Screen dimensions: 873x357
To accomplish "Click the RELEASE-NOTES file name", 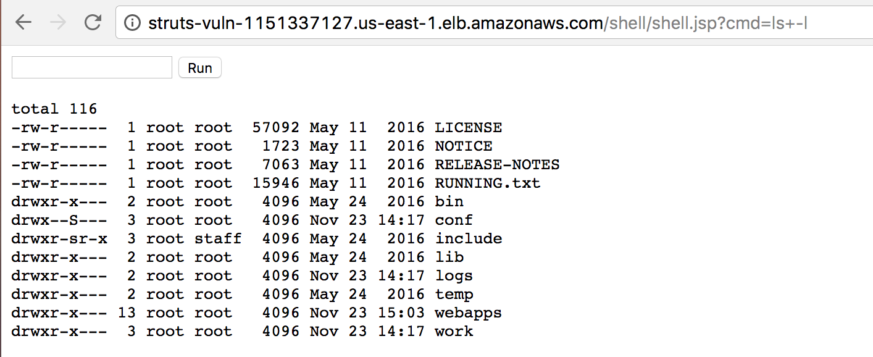I will pos(497,165).
